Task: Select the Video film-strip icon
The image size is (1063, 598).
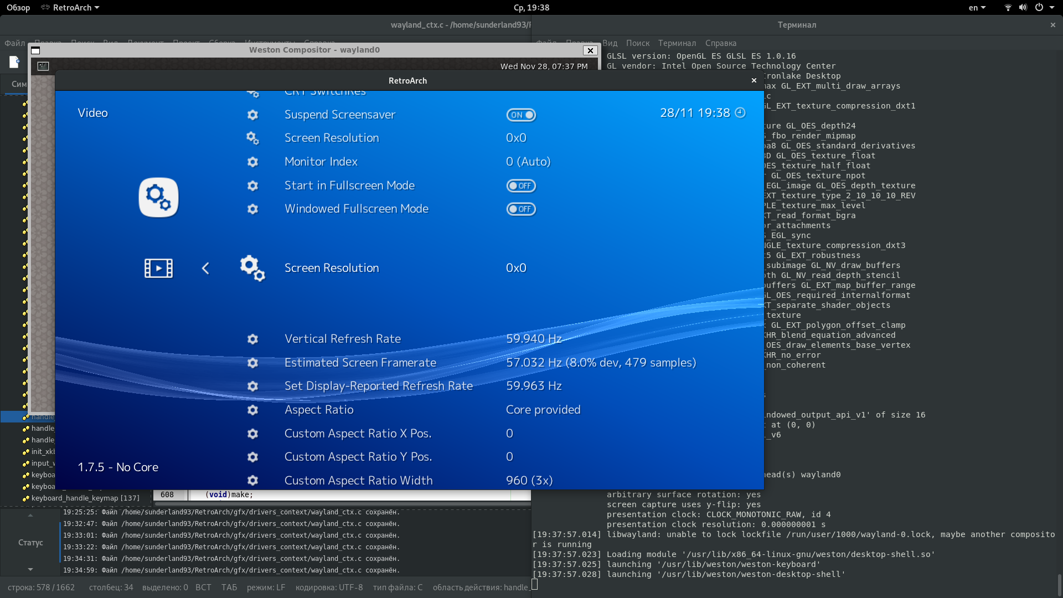Action: click(158, 268)
